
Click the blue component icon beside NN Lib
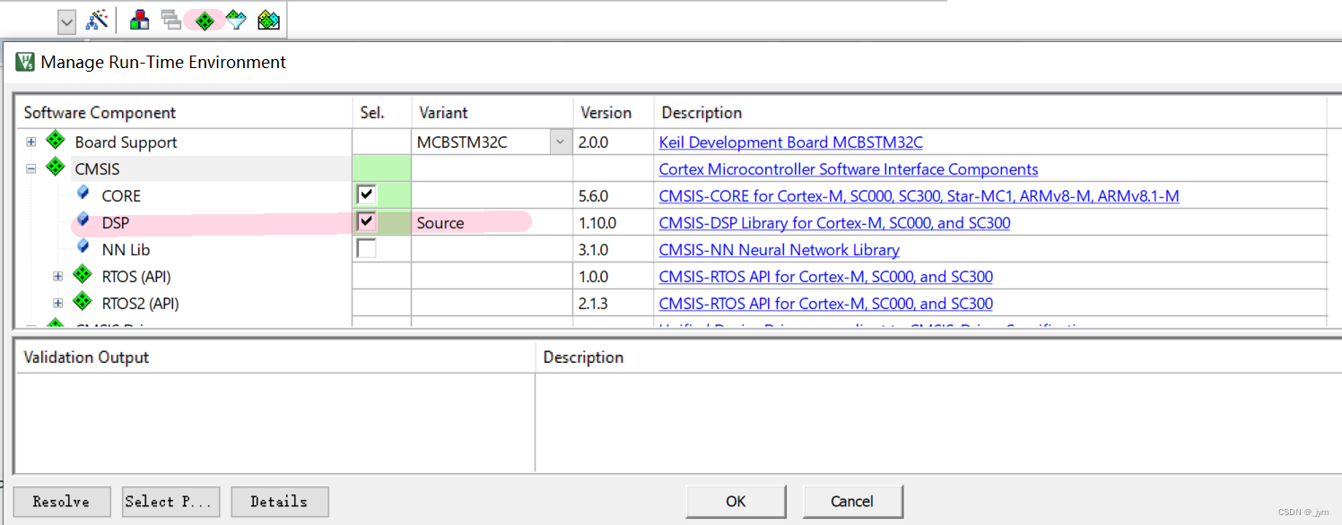click(x=83, y=246)
